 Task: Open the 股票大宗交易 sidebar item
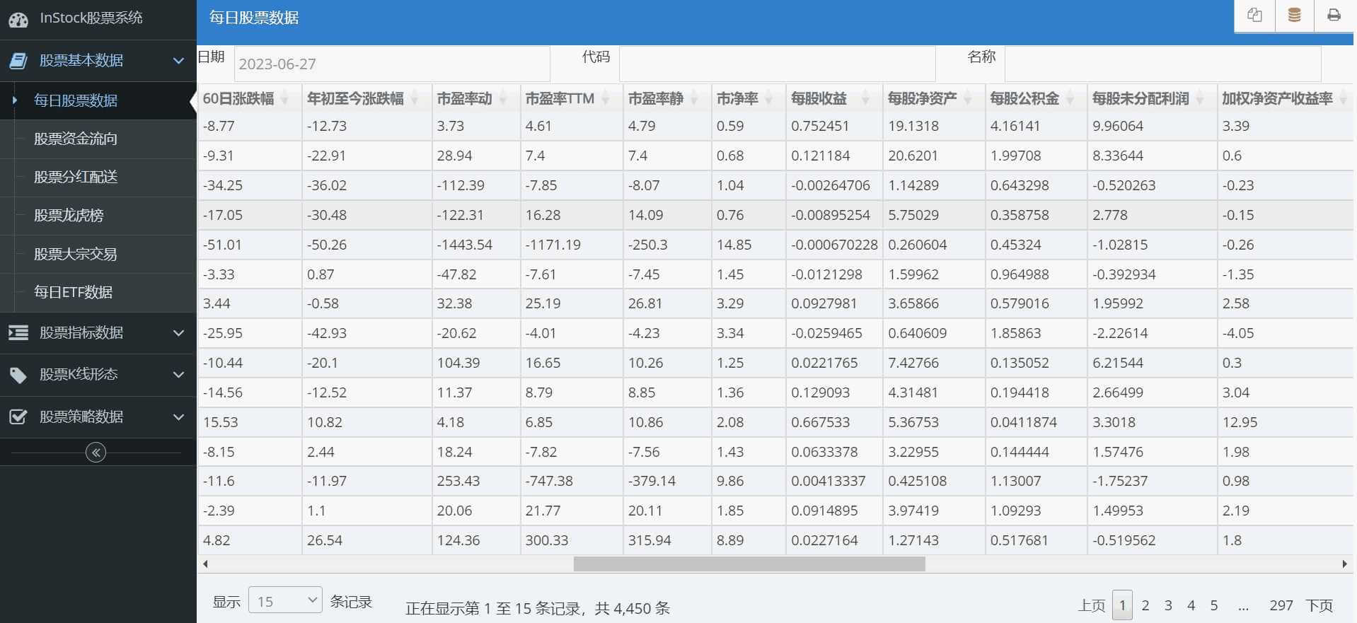[98, 254]
